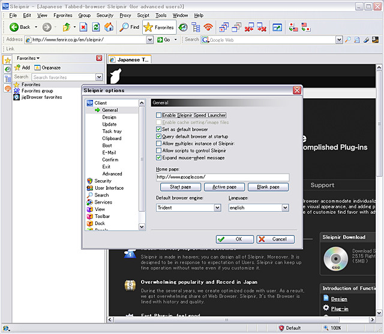The width and height of the screenshot is (384, 334).
Task: Check Allow multiplex instance of Sleipnir
Action: click(158, 144)
